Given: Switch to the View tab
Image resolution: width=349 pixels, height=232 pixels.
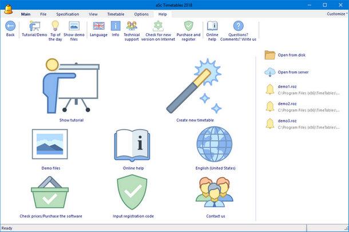Looking at the screenshot, I should coord(93,14).
